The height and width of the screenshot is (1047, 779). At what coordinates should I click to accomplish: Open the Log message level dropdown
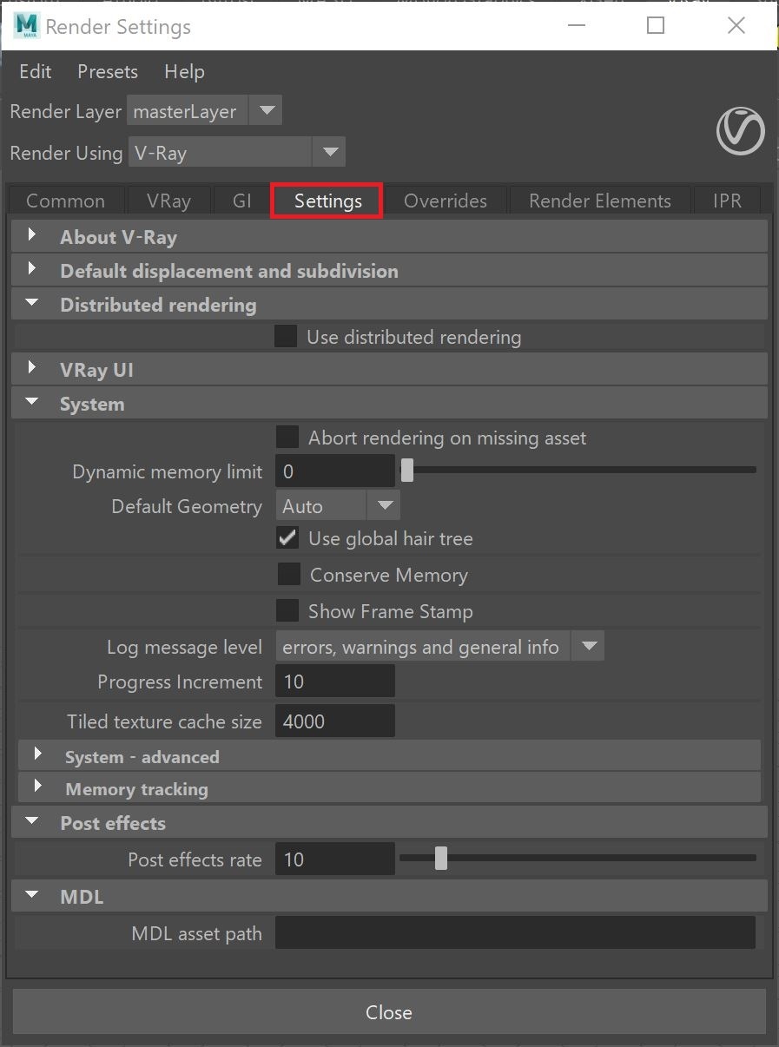(x=439, y=647)
